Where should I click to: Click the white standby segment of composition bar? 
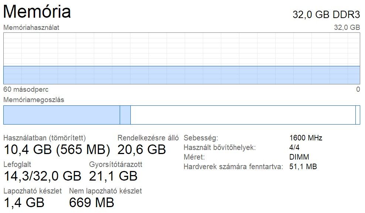pos(243,115)
